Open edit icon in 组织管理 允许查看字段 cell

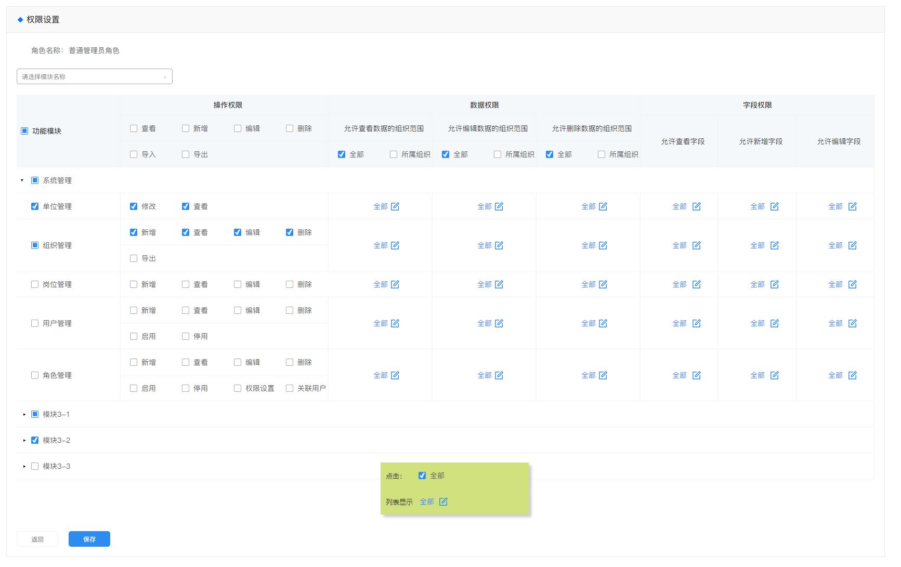697,245
